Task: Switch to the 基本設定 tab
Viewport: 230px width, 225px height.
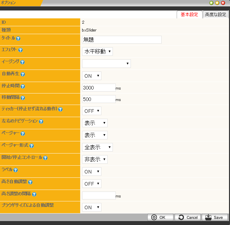Action: (x=189, y=14)
